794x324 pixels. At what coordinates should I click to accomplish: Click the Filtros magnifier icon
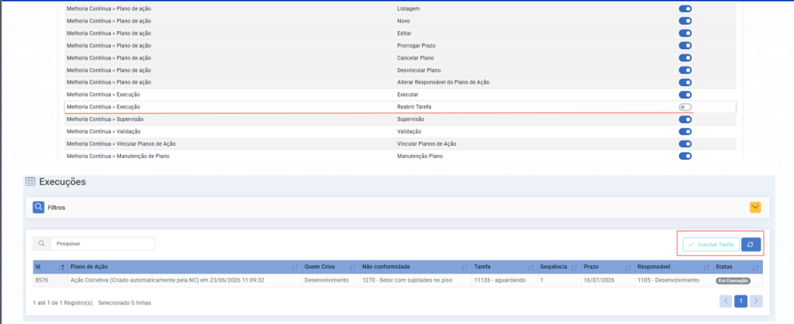click(39, 207)
